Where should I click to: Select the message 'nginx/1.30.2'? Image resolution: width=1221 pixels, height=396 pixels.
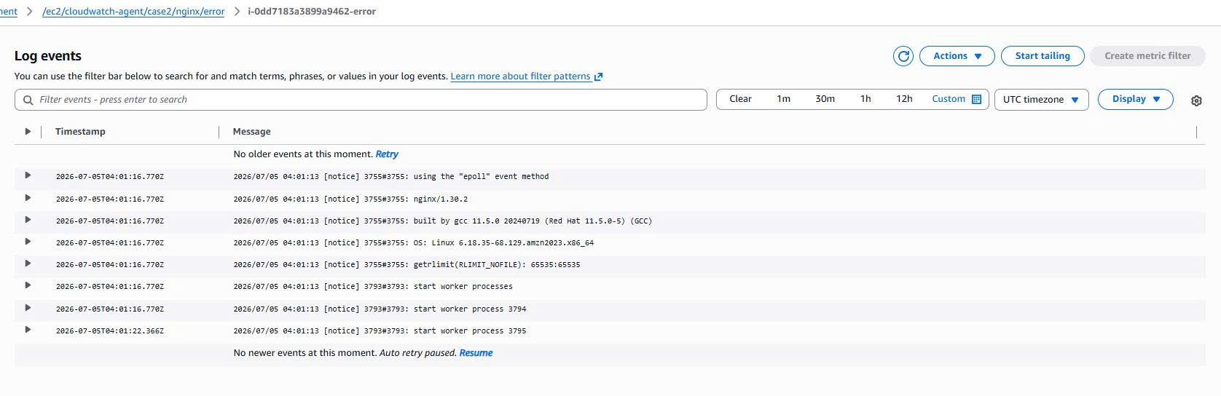(x=350, y=199)
